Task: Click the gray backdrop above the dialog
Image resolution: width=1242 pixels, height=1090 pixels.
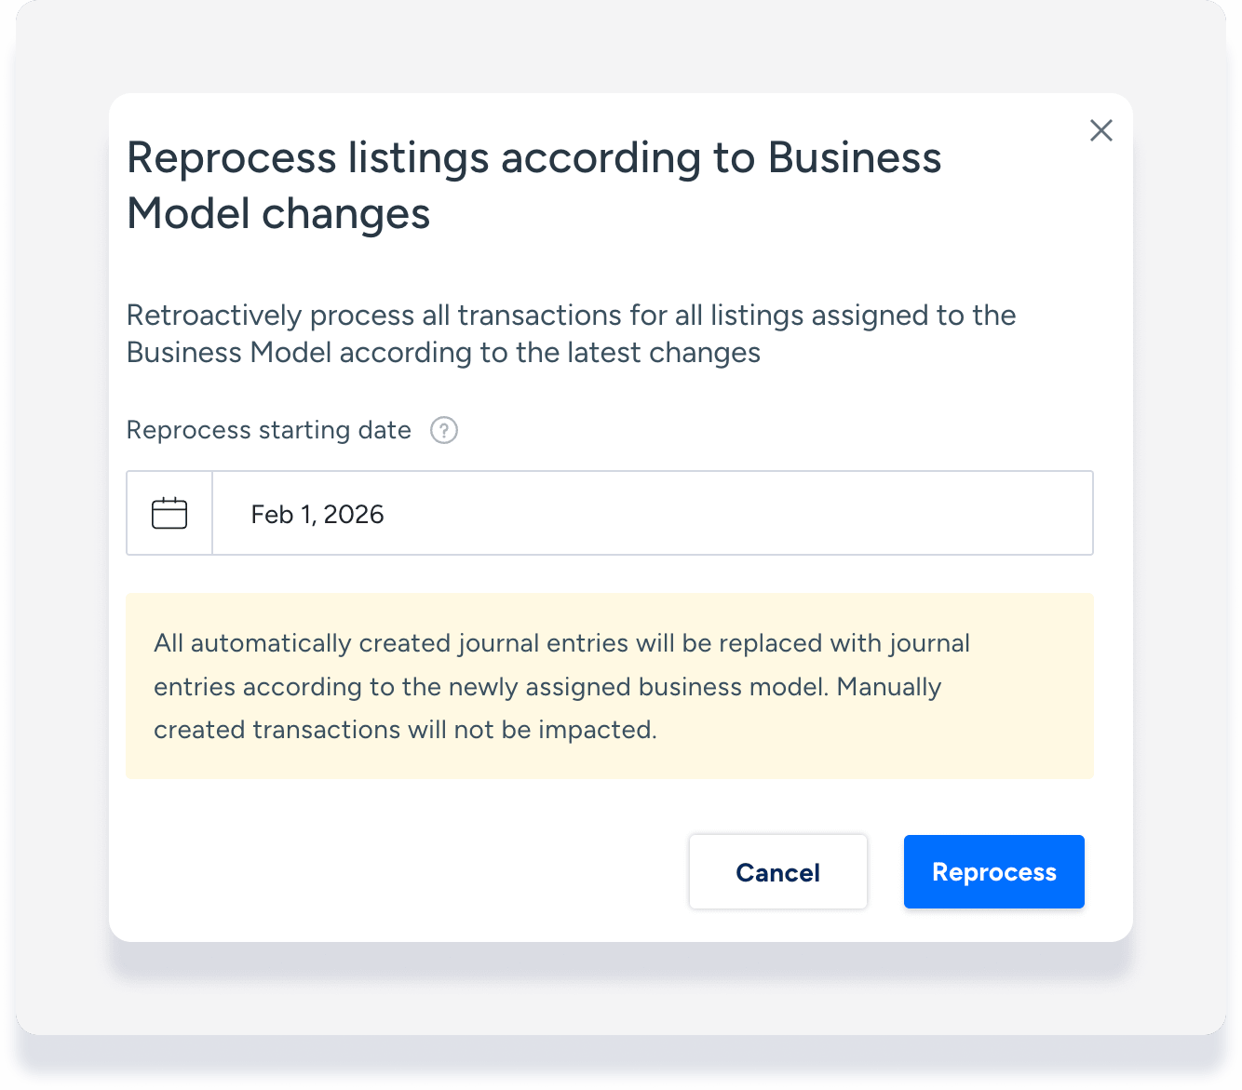Action: pyautogui.click(x=620, y=47)
